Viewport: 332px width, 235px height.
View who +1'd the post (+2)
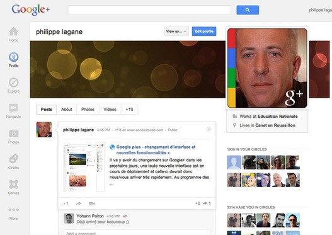click(197, 203)
